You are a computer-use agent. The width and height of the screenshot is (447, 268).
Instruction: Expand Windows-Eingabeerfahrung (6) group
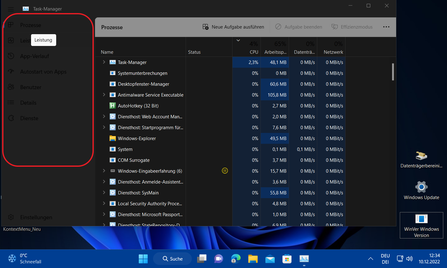tap(104, 171)
